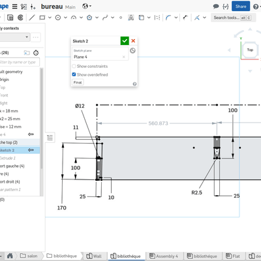This screenshot has height=261, width=261.
Task: Expand the Fillet tool options arrow
Action: pos(176,18)
